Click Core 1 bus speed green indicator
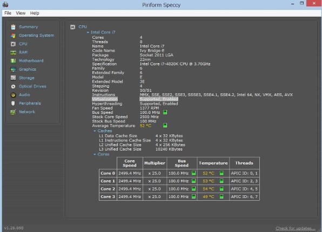 pos(193,181)
